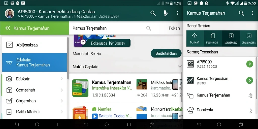This screenshot has height=129, width=258.
Task: Tap the Kamus Tergemahan list icon
Action: (x=190, y=80)
